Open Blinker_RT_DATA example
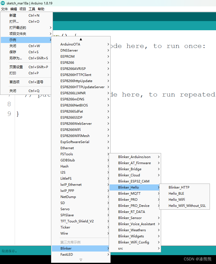Screen dimensions: 216x264 click(135, 212)
